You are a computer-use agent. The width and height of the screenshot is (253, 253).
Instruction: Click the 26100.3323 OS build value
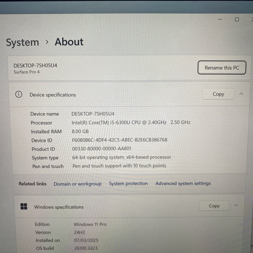click(86, 248)
